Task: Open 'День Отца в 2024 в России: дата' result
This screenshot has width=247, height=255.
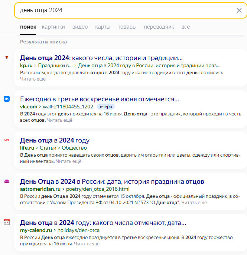Action: point(112,182)
